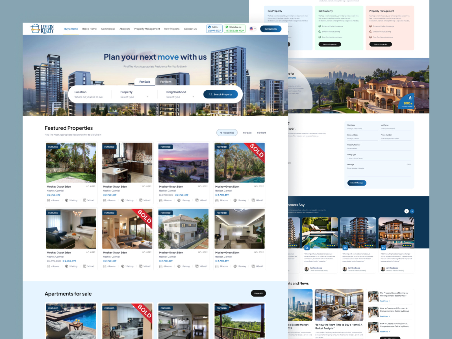The image size is (452, 339).
Task: Click the Phone Number field
Action: (396, 138)
